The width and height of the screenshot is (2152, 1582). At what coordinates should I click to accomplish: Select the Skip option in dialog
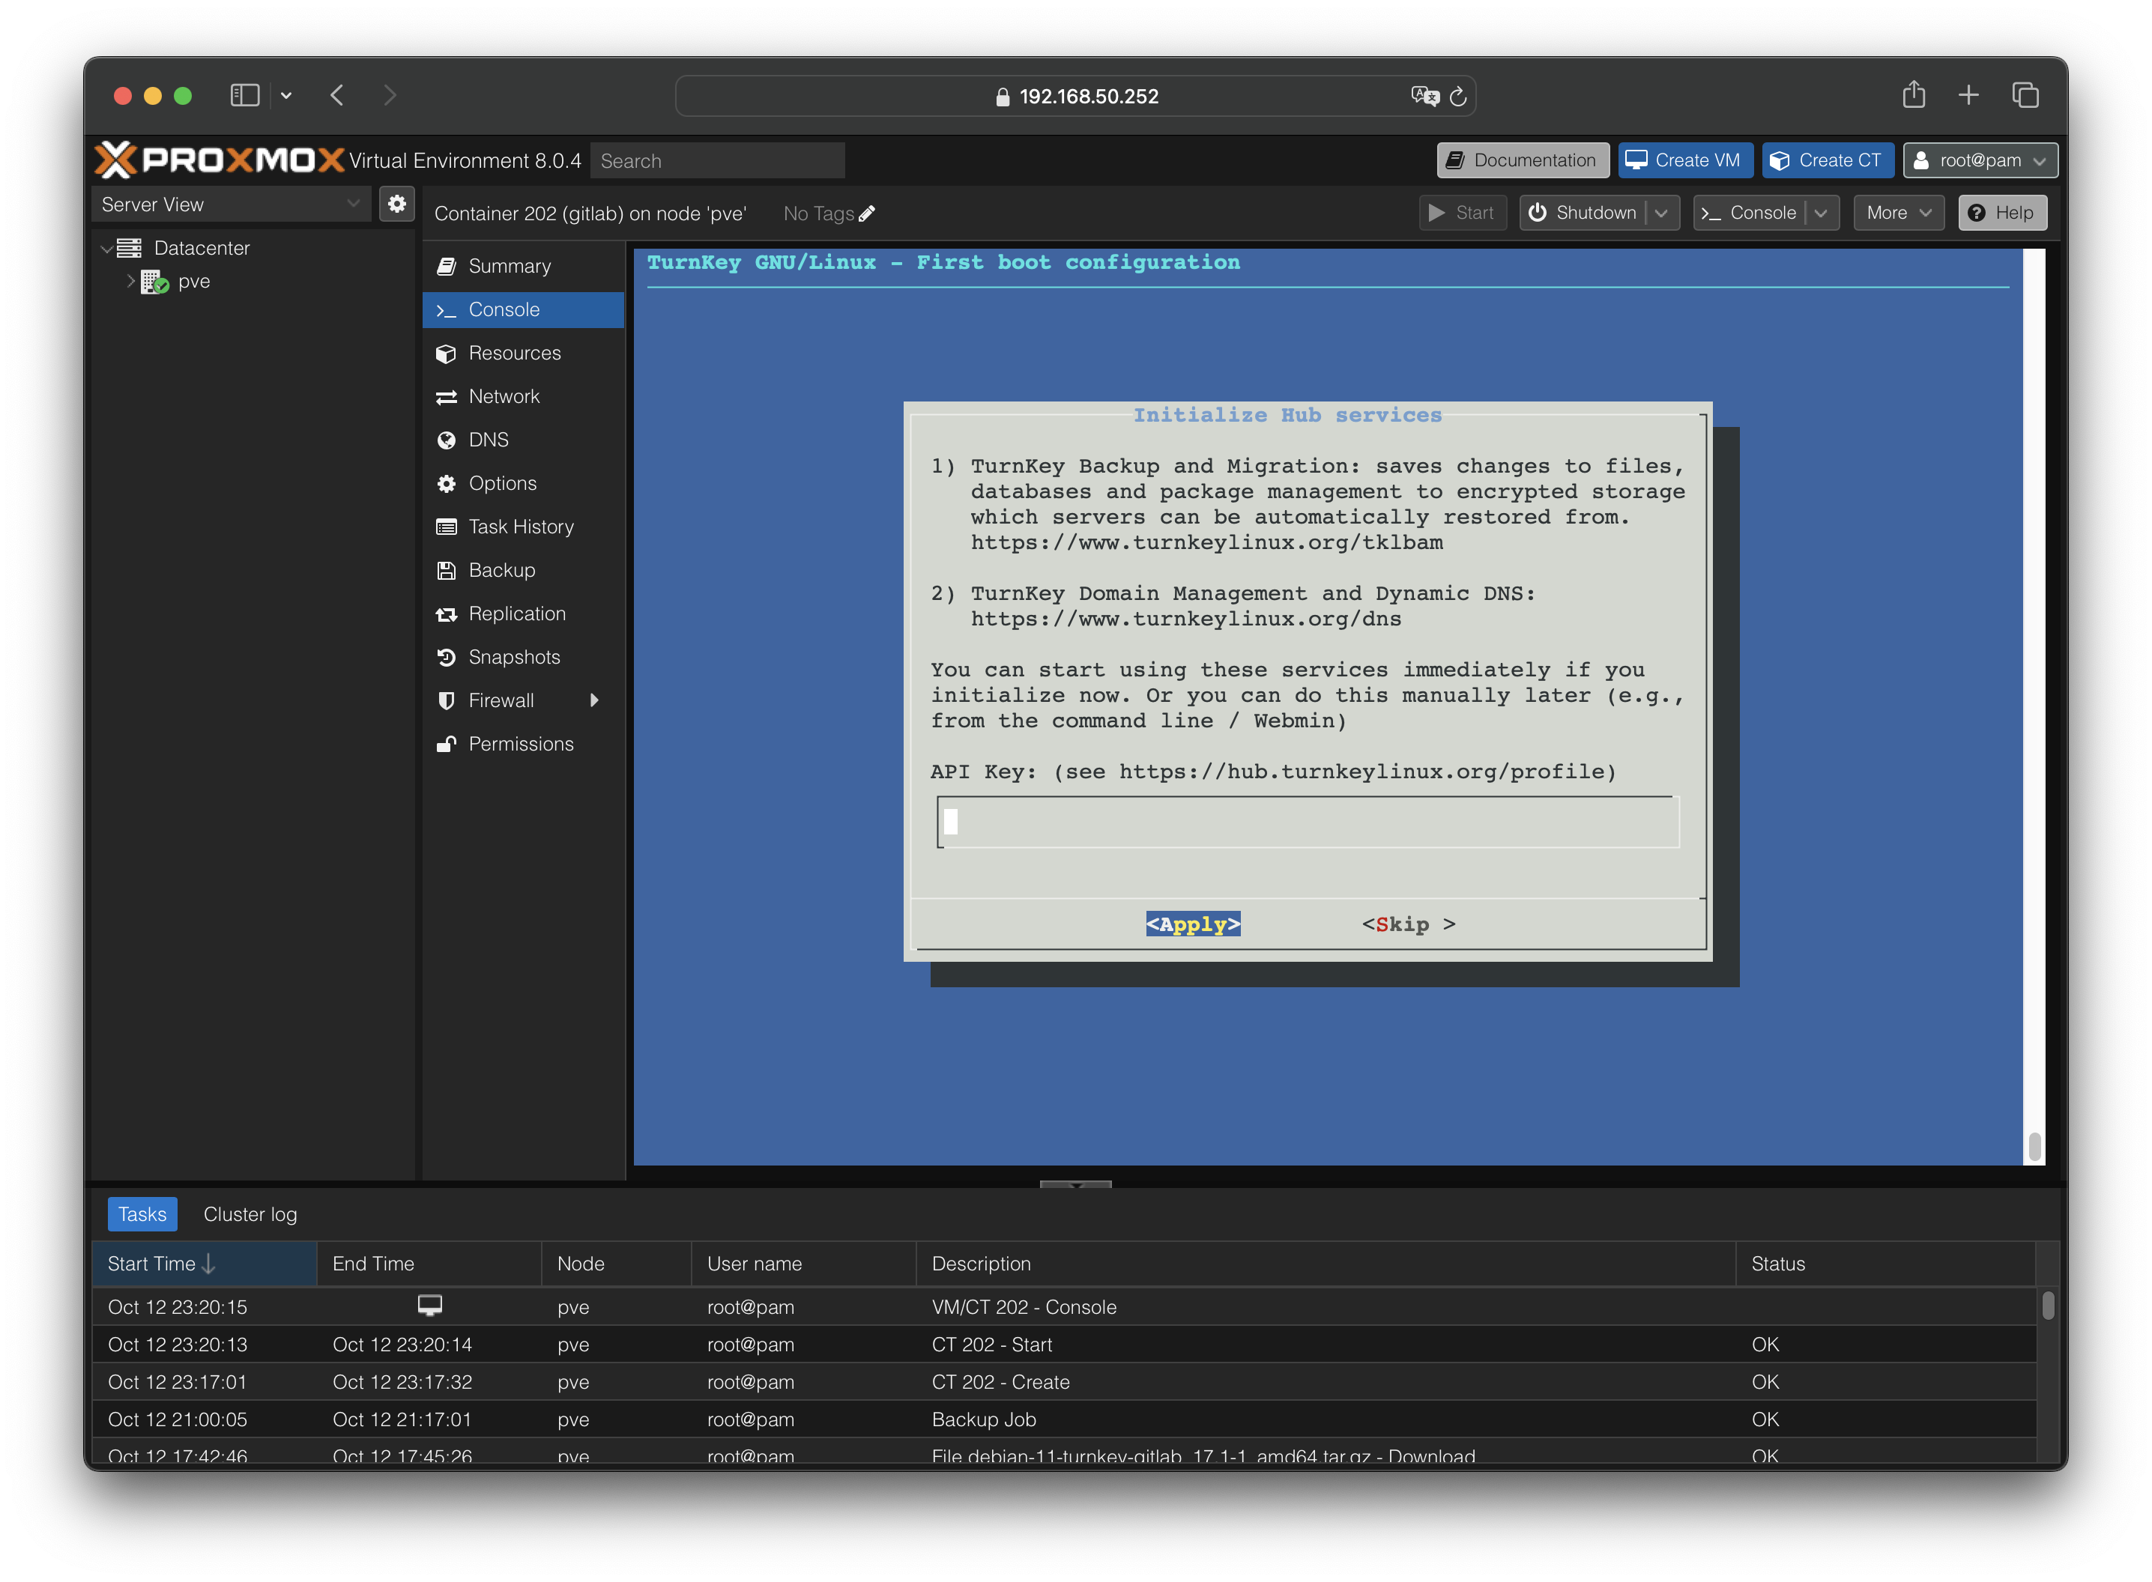click(1408, 924)
